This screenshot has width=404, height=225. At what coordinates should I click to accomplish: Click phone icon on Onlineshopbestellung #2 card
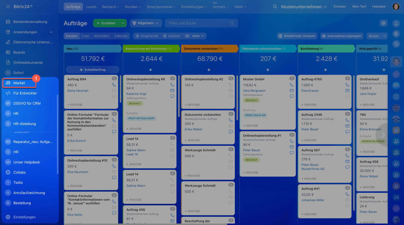(x=231, y=85)
